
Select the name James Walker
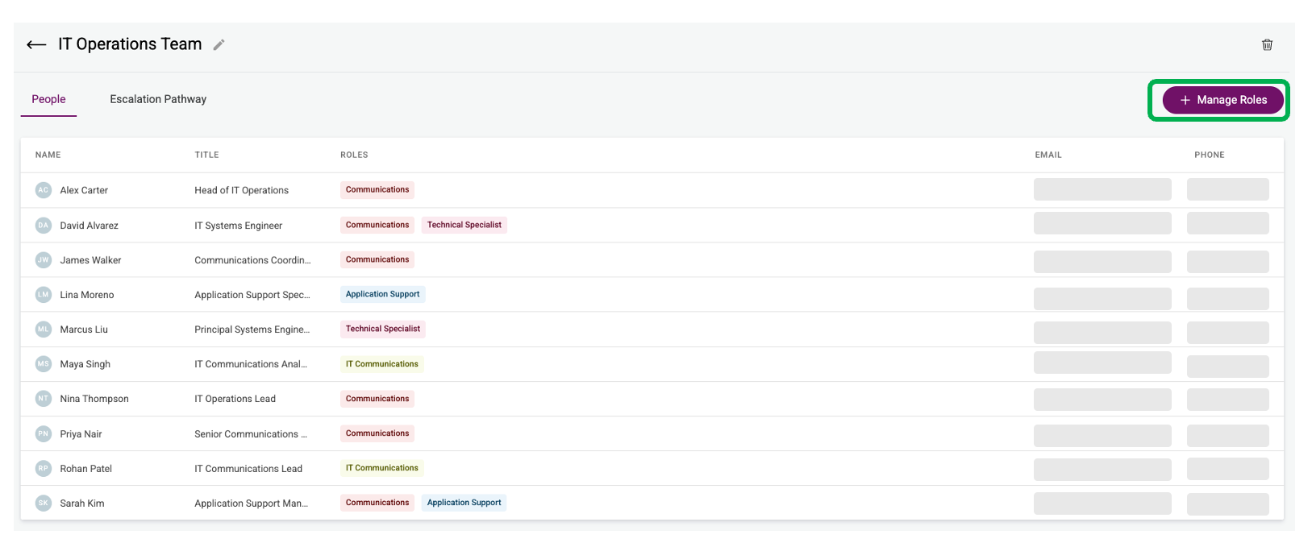(x=90, y=260)
